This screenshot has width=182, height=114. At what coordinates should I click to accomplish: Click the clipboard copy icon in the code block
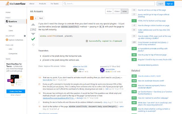click(87, 41)
